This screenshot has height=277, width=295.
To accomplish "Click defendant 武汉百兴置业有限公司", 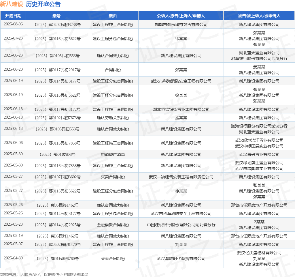I will [259, 154].
